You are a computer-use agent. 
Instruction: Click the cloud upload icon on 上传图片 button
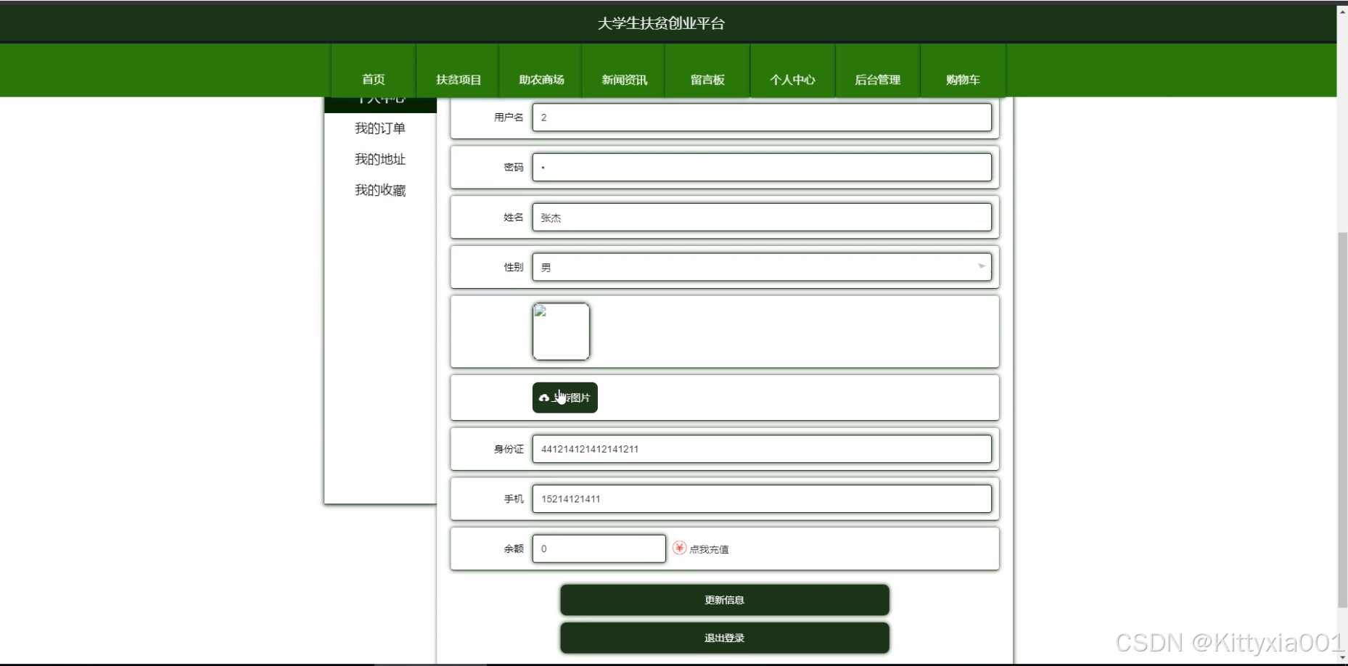[545, 398]
